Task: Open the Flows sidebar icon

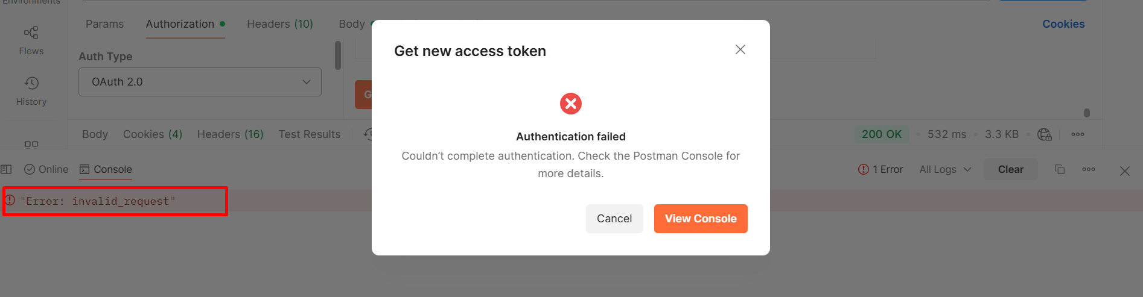Action: (31, 40)
